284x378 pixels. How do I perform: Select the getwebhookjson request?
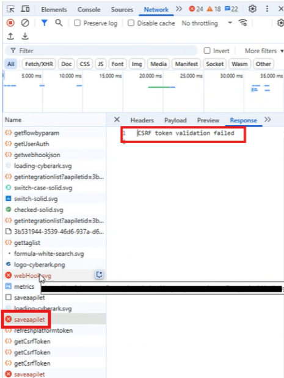(54, 155)
